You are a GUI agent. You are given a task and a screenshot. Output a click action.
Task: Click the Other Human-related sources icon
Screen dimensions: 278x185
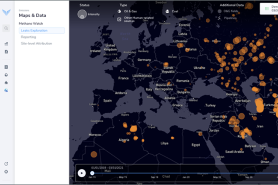[119, 19]
